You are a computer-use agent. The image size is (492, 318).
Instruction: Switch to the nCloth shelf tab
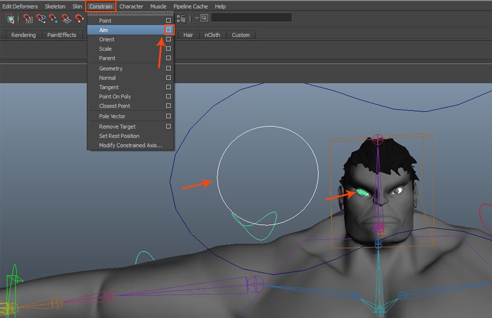[212, 35]
